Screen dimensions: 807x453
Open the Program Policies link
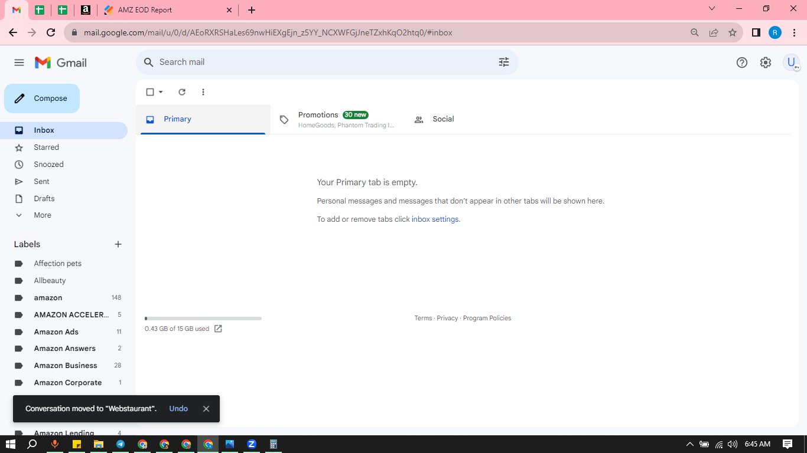click(487, 319)
